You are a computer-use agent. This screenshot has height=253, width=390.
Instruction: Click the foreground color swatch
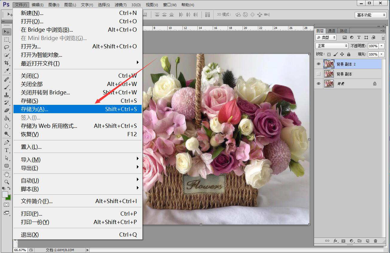coord(5,194)
